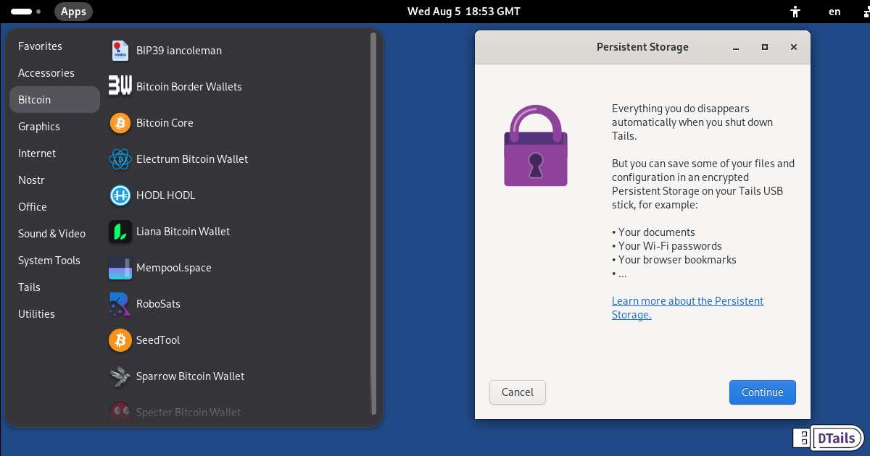The height and width of the screenshot is (456, 870).
Task: Open the Mempool.space icon
Action: point(120,268)
